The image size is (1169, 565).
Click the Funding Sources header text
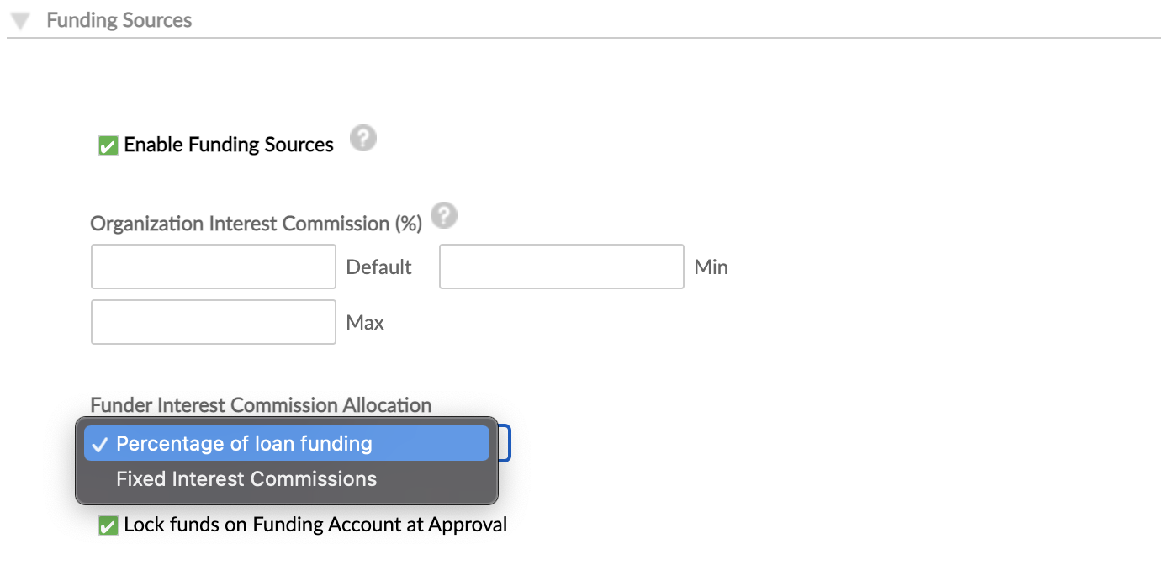pos(119,19)
